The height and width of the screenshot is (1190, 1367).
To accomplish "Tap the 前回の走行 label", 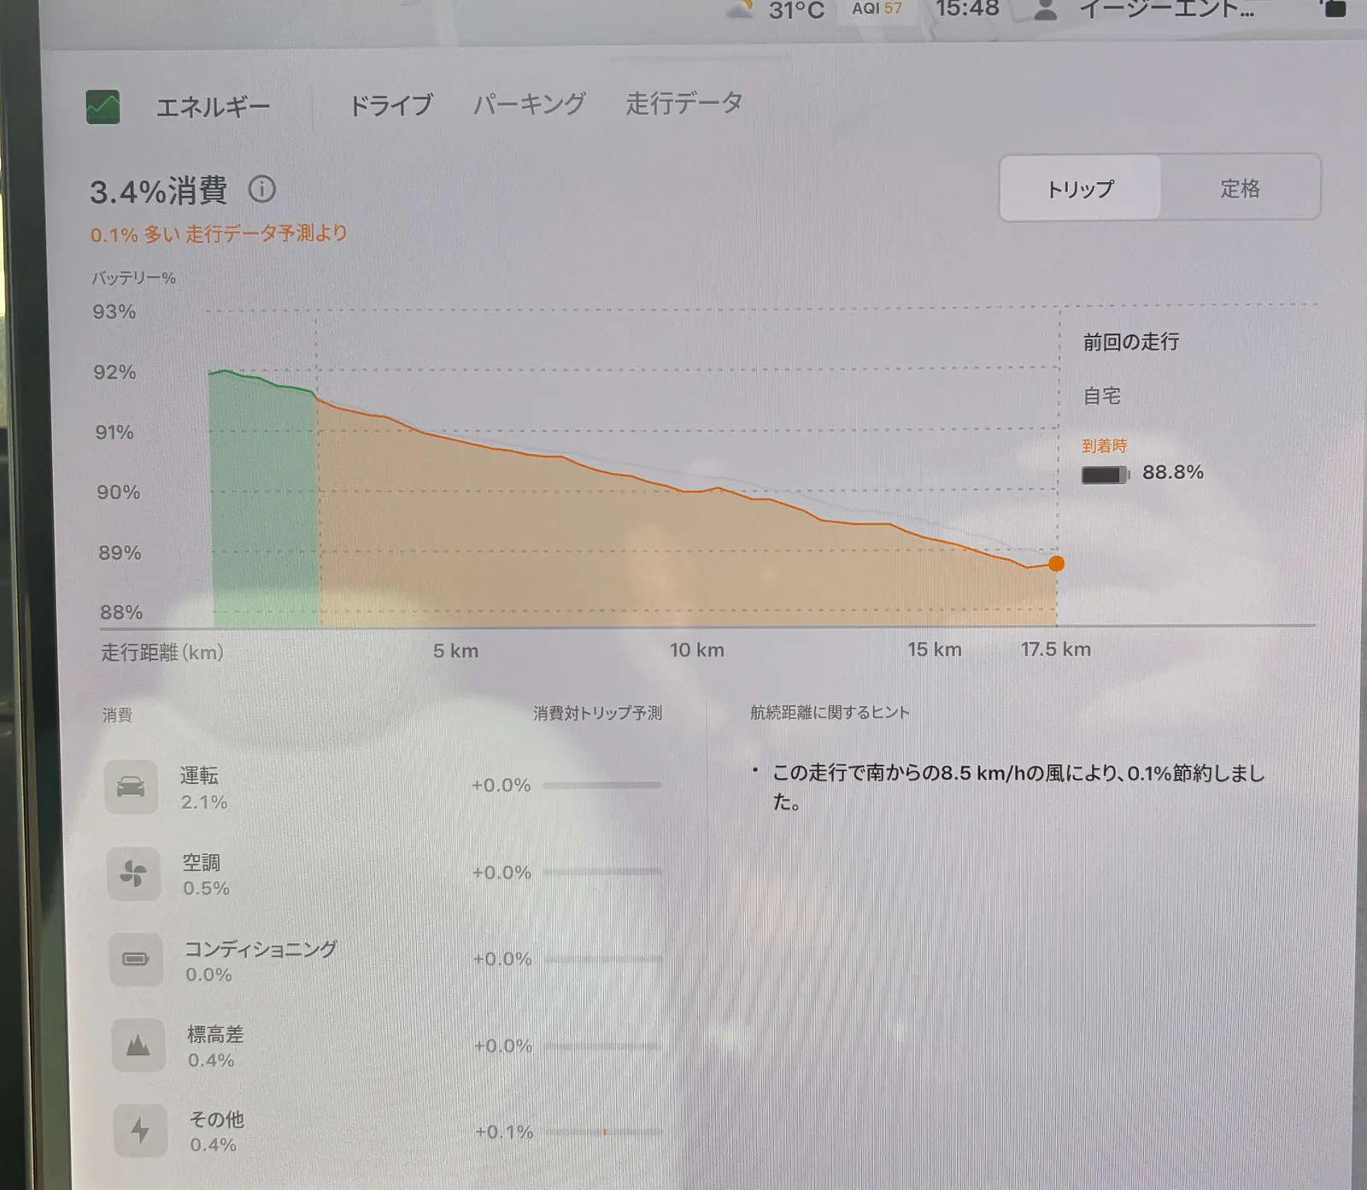I will (1131, 342).
